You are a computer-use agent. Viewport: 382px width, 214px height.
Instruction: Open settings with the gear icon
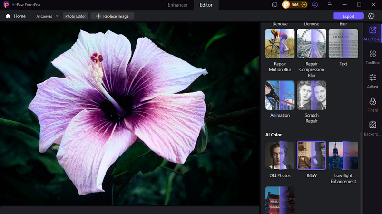pos(371,16)
